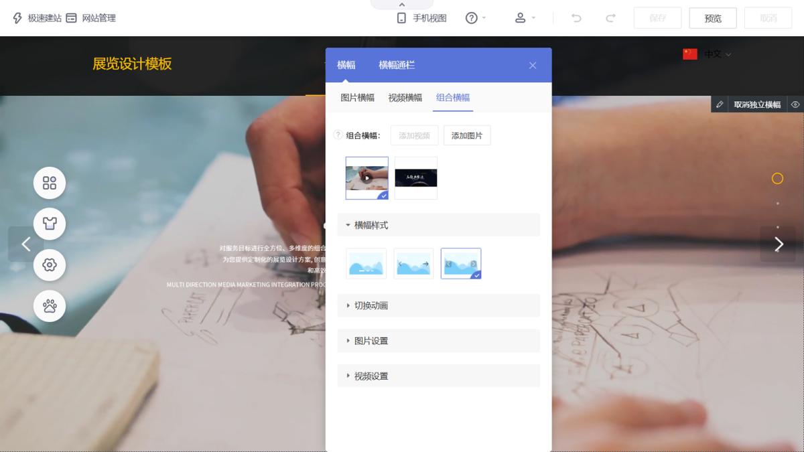The image size is (804, 452).
Task: Select the second video thumbnail under 组合横幅
Action: [x=415, y=177]
